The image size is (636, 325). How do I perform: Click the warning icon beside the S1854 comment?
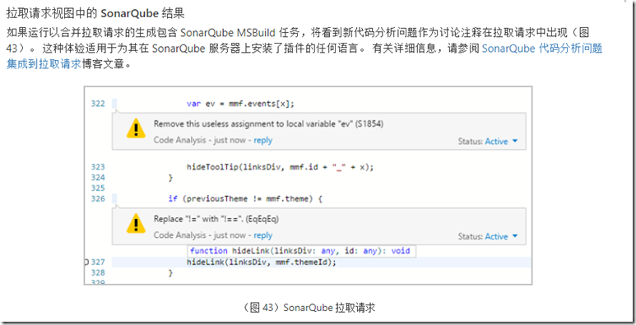click(136, 128)
